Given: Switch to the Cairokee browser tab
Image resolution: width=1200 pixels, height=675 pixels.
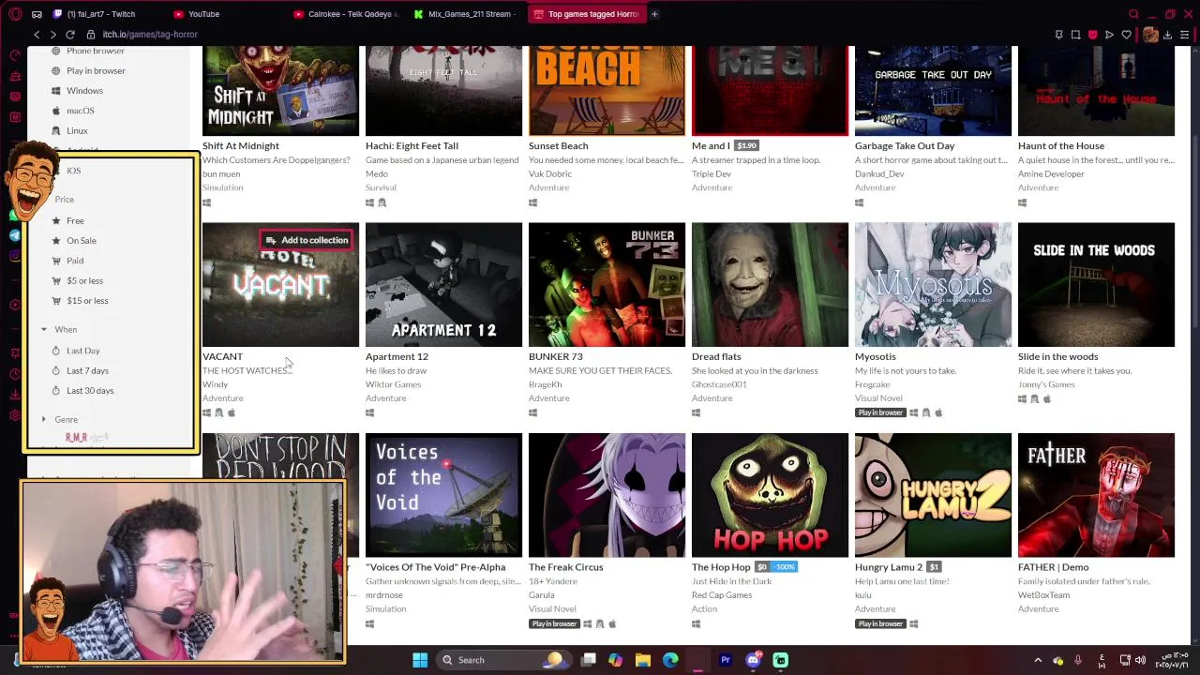Looking at the screenshot, I should (347, 14).
